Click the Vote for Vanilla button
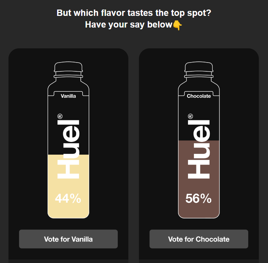This screenshot has height=263, width=268. [68, 239]
